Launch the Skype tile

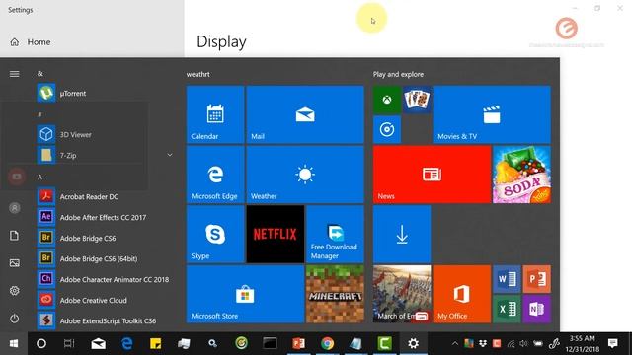pos(215,235)
